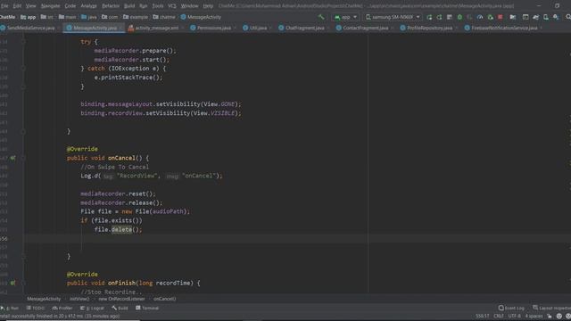
Task: Click the override gutter icon beside onCancel
Action: point(12,158)
